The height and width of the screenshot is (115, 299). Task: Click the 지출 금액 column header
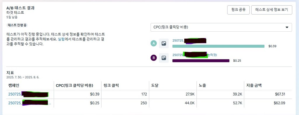(x=254, y=85)
